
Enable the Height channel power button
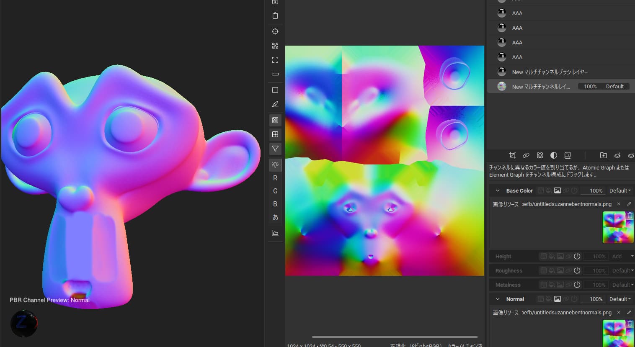(x=577, y=256)
